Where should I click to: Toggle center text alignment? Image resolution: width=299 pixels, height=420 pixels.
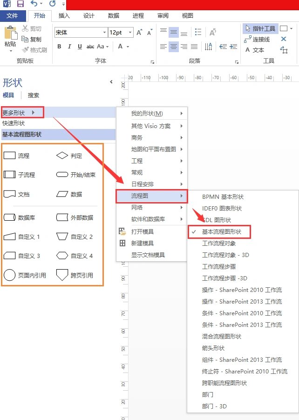pos(174,47)
